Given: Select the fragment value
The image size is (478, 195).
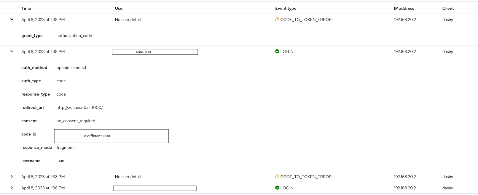Looking at the screenshot, I should 65,148.
